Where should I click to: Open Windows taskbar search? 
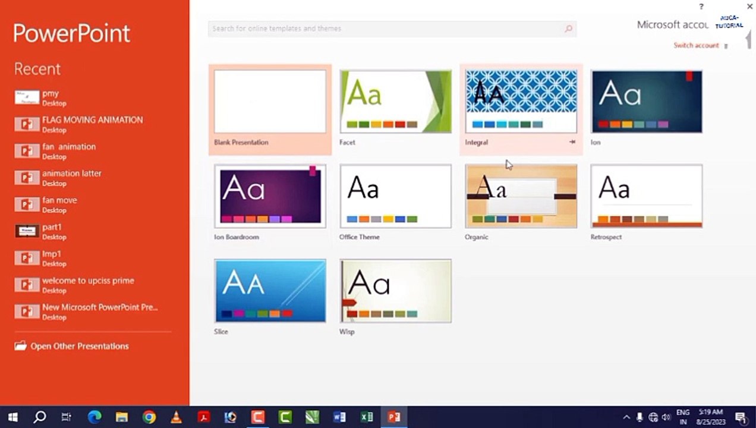(40, 417)
